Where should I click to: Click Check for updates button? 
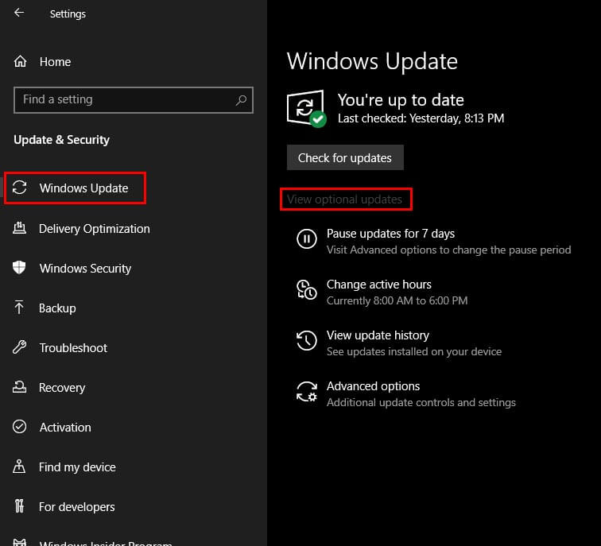click(345, 157)
